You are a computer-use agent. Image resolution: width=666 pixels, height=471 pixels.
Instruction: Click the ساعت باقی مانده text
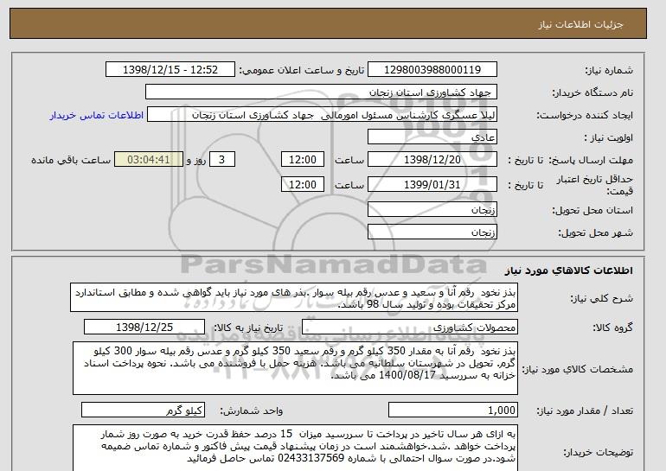(71, 160)
